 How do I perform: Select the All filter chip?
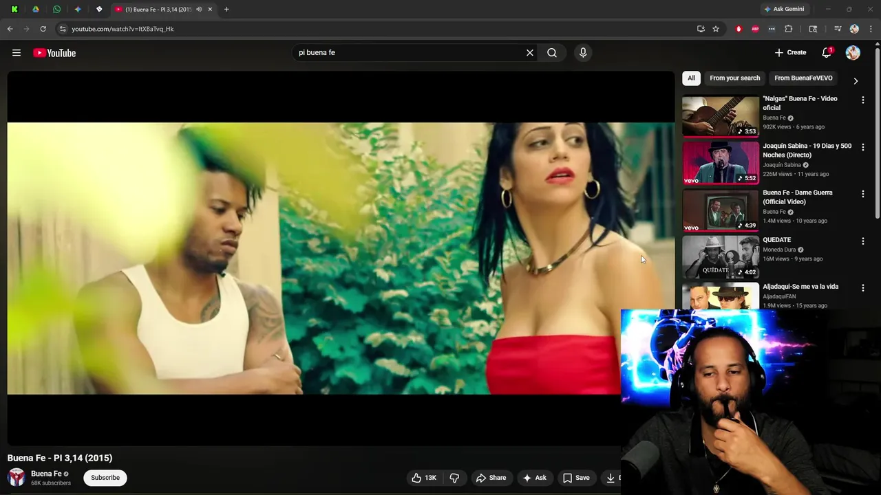click(x=691, y=78)
